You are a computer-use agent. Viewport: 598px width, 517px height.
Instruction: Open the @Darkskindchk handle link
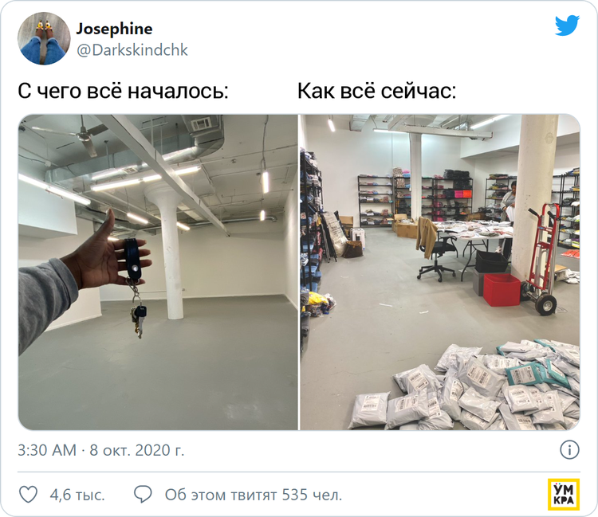click(132, 50)
